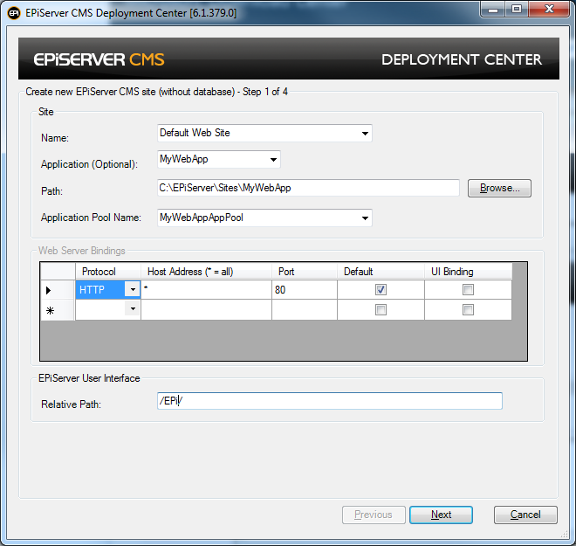Expand the HTTP protocol dropdown
Viewport: 576px width, 546px height.
tap(133, 290)
